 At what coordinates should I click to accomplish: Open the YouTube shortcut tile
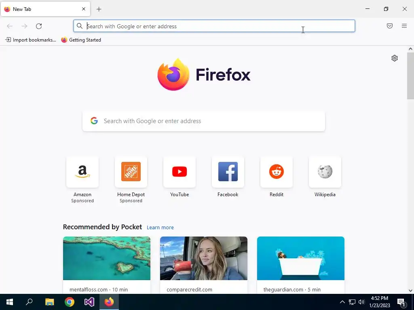(x=180, y=172)
